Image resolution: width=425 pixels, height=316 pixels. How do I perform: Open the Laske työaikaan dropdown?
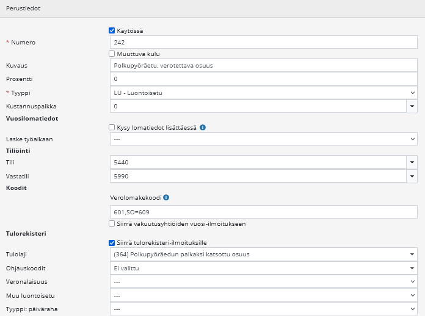tap(263, 139)
